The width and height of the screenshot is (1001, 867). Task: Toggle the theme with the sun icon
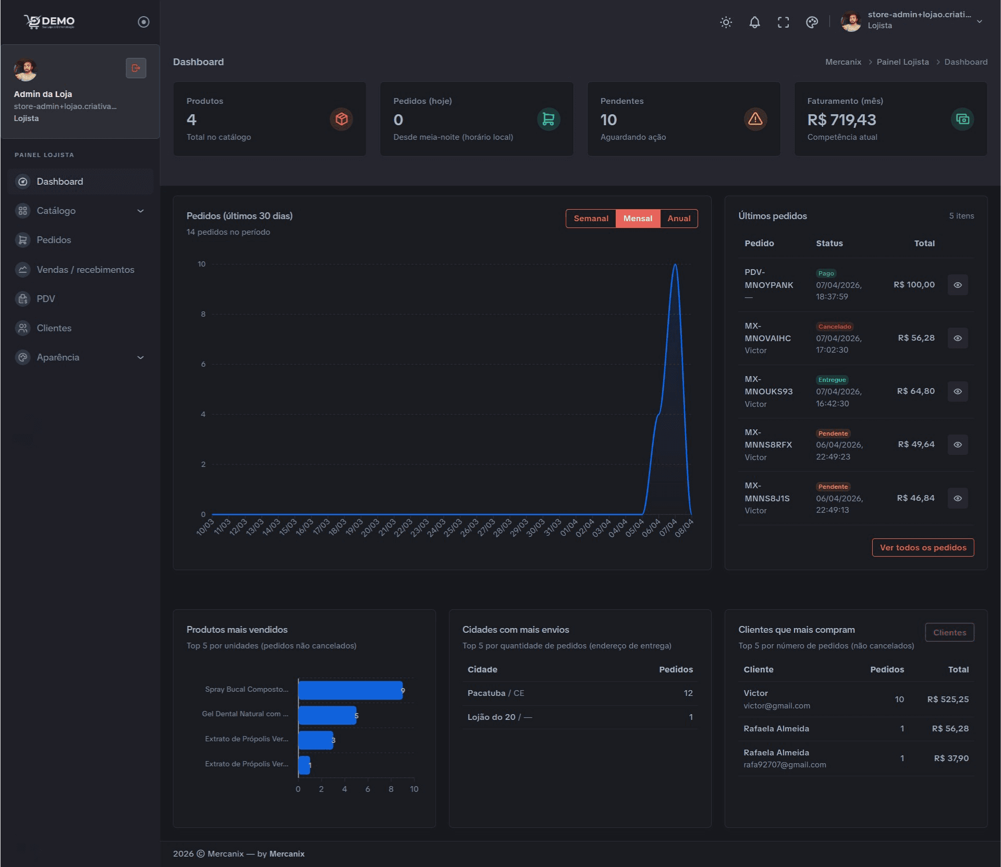(x=725, y=22)
